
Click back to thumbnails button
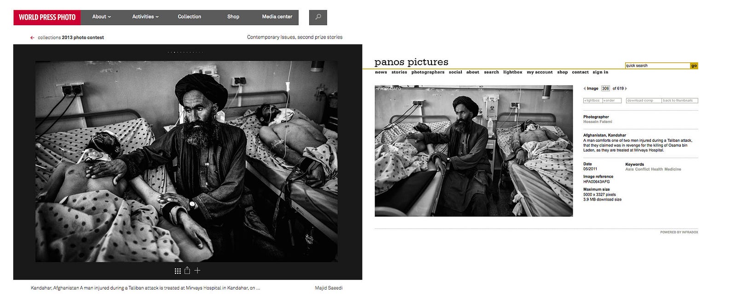pyautogui.click(x=680, y=101)
